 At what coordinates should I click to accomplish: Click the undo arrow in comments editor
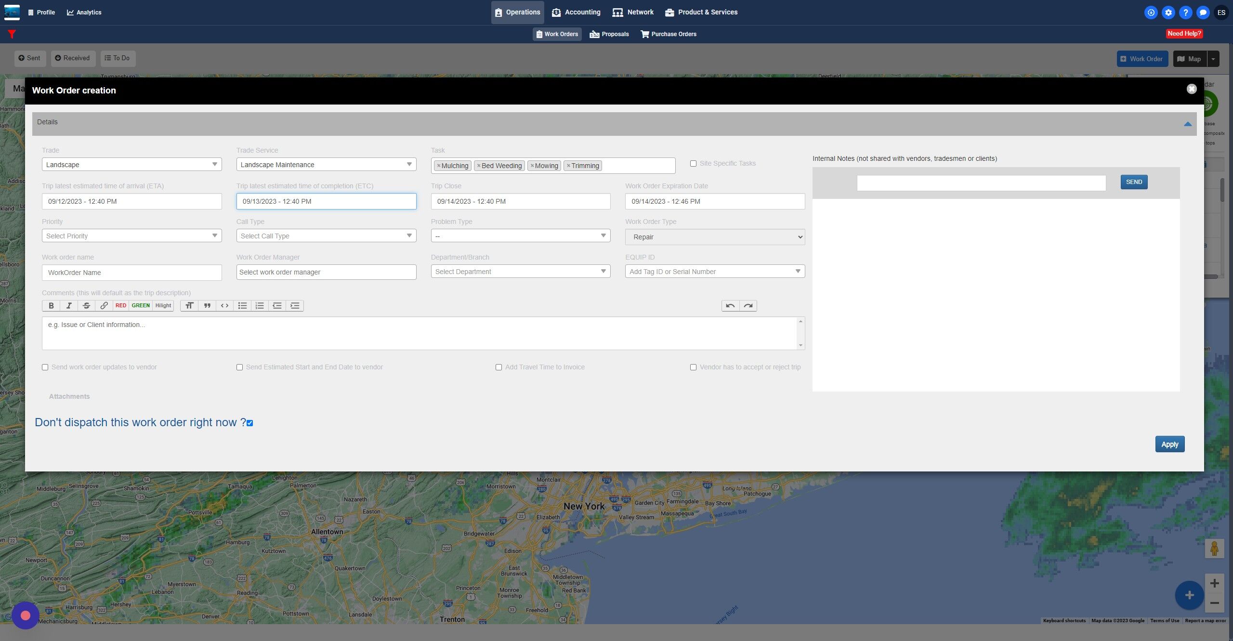point(730,305)
